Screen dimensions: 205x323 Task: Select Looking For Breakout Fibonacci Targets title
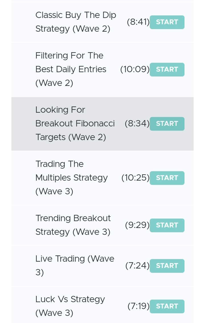tap(75, 123)
